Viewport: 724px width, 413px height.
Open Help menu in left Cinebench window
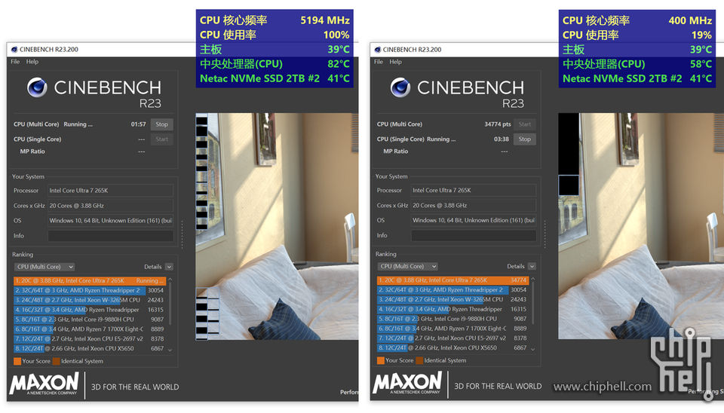(x=32, y=62)
